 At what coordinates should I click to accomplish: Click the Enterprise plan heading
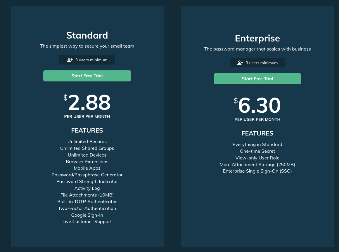[257, 38]
